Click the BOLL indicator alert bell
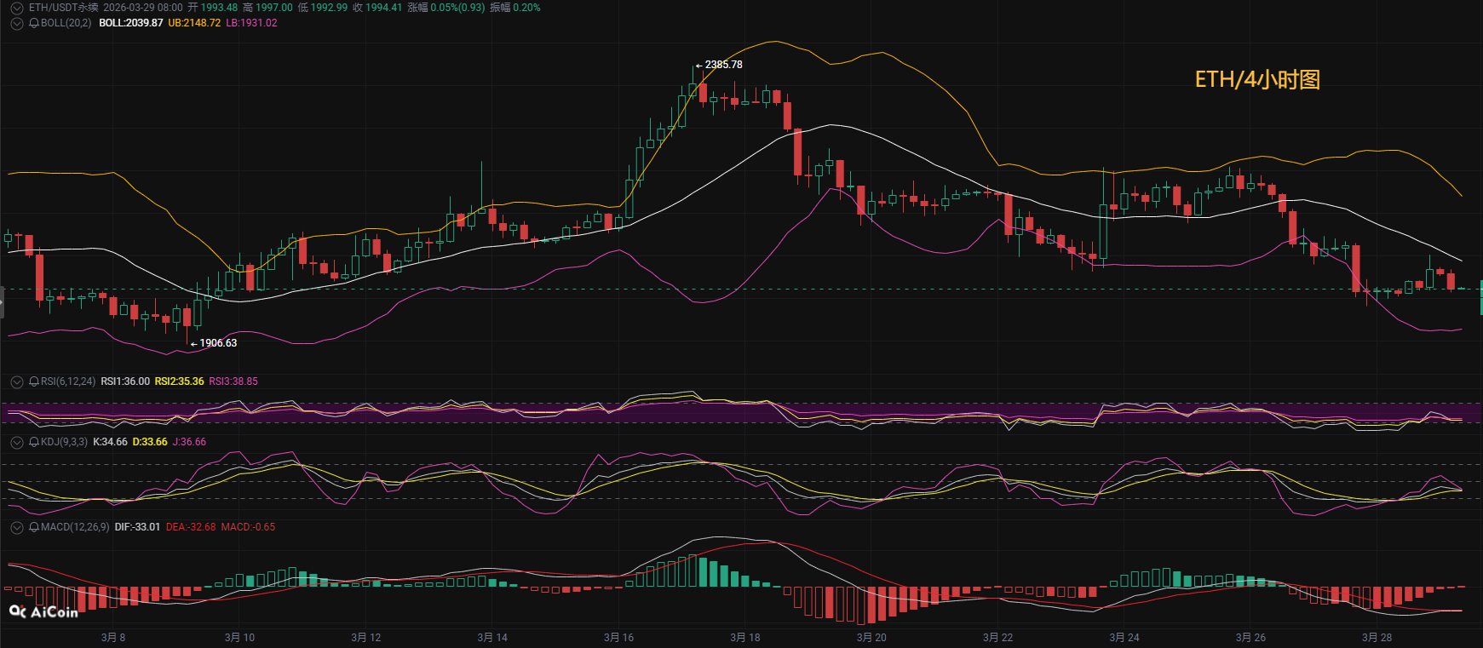 (x=34, y=23)
